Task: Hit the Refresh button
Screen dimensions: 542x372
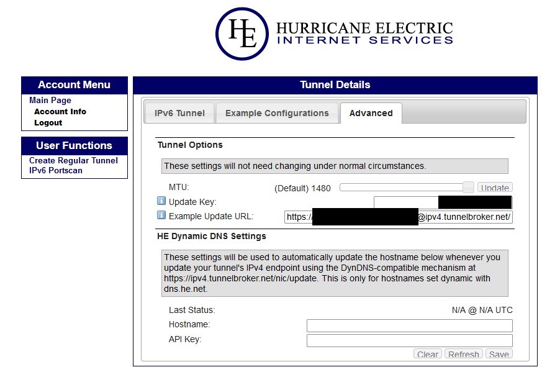Action: pyautogui.click(x=463, y=355)
